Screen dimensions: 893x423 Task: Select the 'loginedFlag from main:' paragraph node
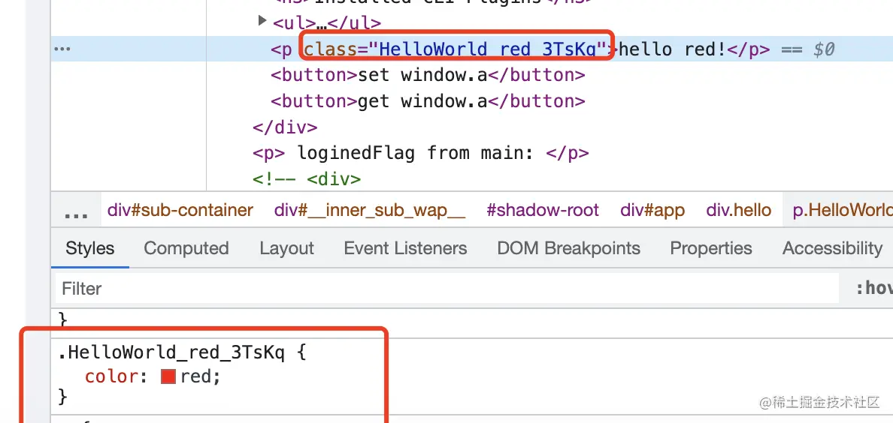(x=421, y=153)
